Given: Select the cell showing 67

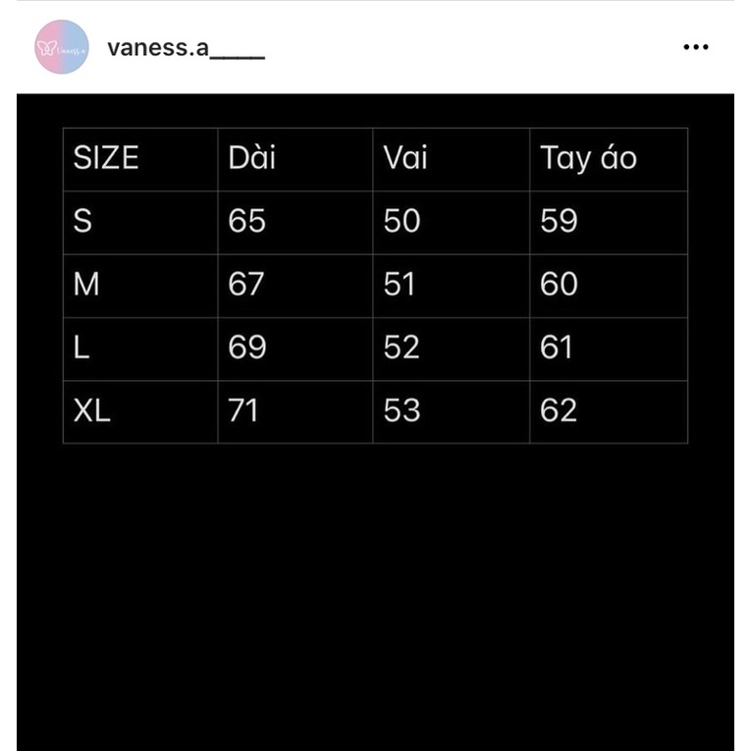Looking at the screenshot, I should pyautogui.click(x=295, y=286).
